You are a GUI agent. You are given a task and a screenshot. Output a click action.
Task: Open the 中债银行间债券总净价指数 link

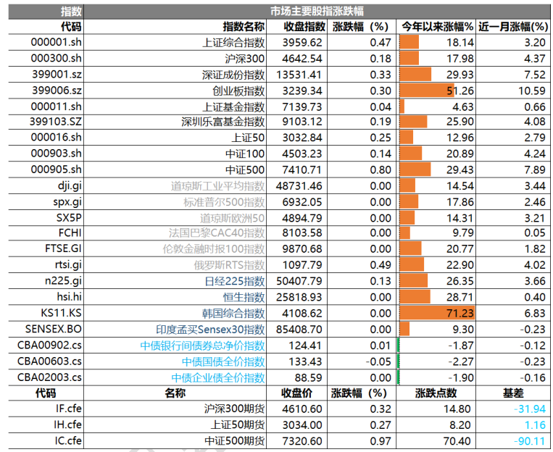click(202, 345)
